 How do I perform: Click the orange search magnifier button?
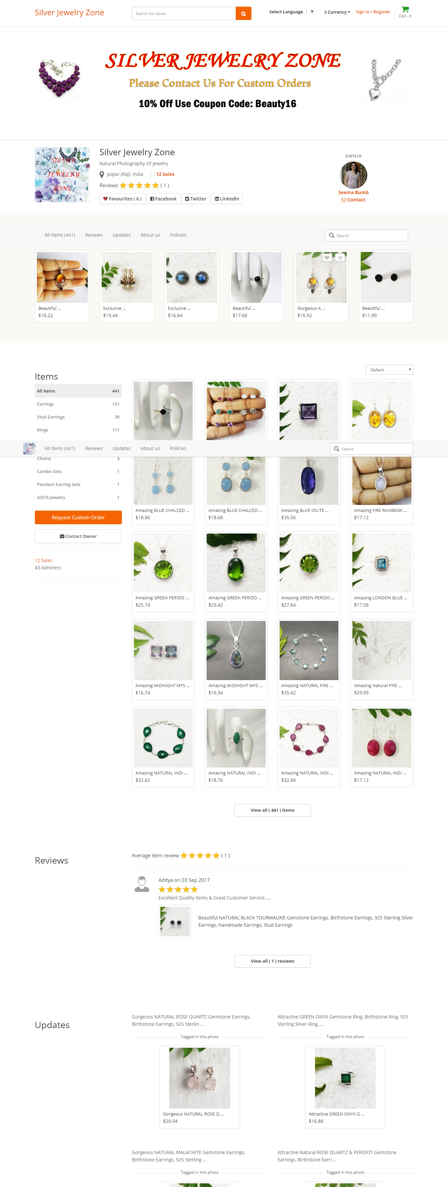click(243, 13)
